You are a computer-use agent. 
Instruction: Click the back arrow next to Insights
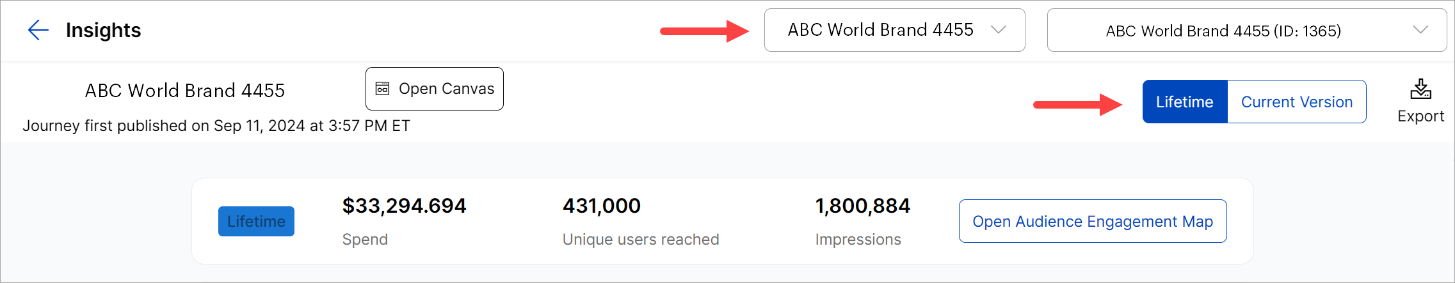click(38, 30)
